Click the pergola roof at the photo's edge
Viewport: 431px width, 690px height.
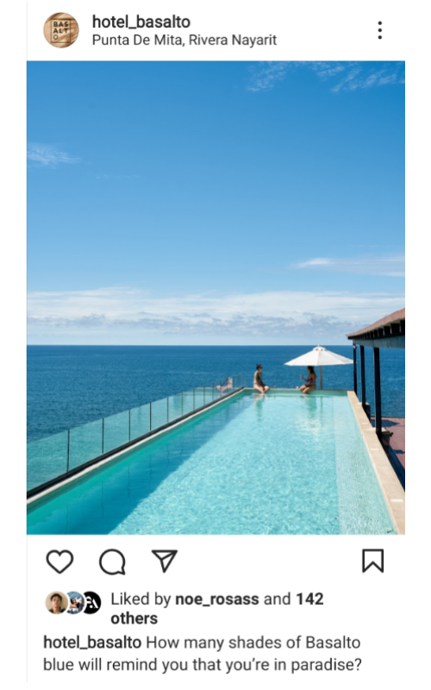coord(378,328)
